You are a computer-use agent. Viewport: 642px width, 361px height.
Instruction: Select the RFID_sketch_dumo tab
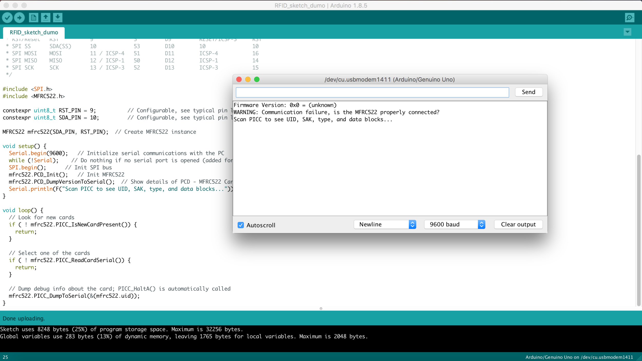coord(34,32)
